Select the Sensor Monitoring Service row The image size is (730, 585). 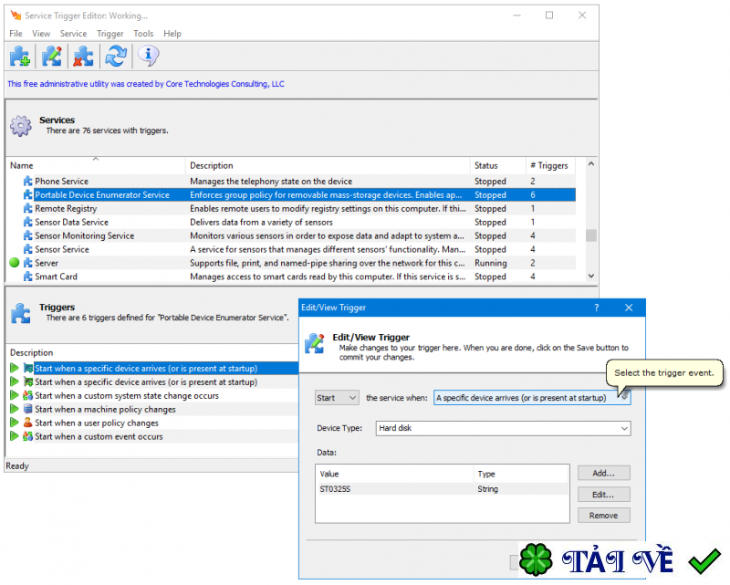tap(84, 235)
